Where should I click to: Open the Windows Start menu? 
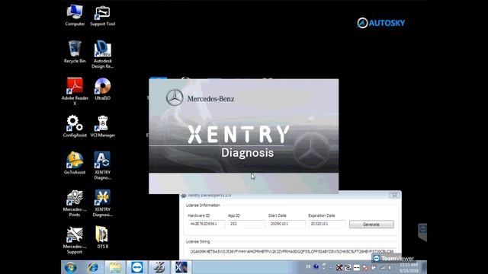(x=71, y=267)
